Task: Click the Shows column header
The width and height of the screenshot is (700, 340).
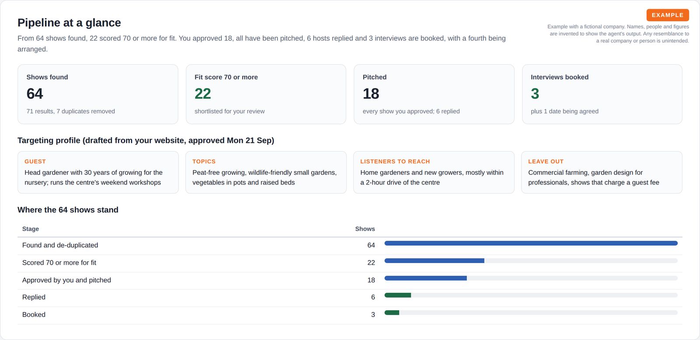Action: 365,229
